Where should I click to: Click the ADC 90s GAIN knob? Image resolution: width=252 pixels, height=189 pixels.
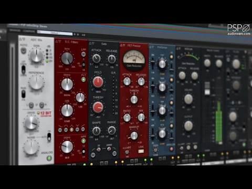pyautogui.click(x=36, y=56)
